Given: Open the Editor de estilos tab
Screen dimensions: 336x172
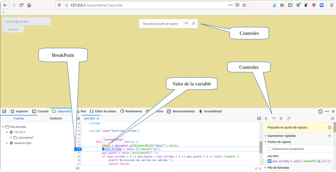Looking at the screenshot, I should pyautogui.click(x=103, y=111).
